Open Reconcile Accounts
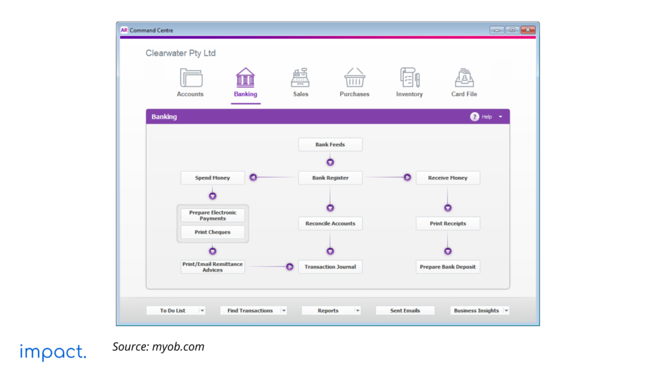The width and height of the screenshot is (656, 369). click(330, 224)
